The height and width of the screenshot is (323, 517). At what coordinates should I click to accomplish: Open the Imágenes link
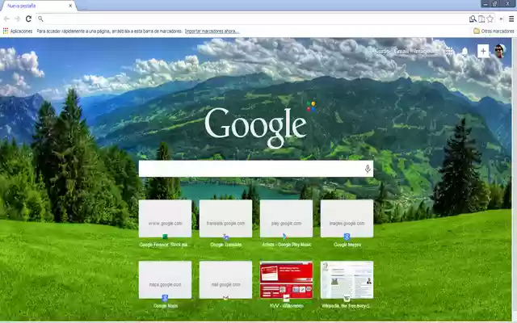(425, 51)
